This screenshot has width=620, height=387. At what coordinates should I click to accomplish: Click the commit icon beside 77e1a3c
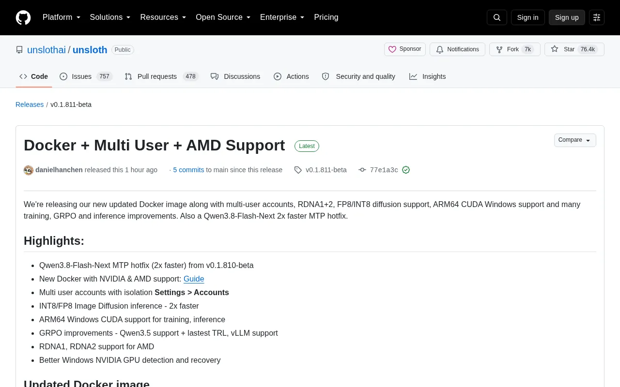[362, 170]
